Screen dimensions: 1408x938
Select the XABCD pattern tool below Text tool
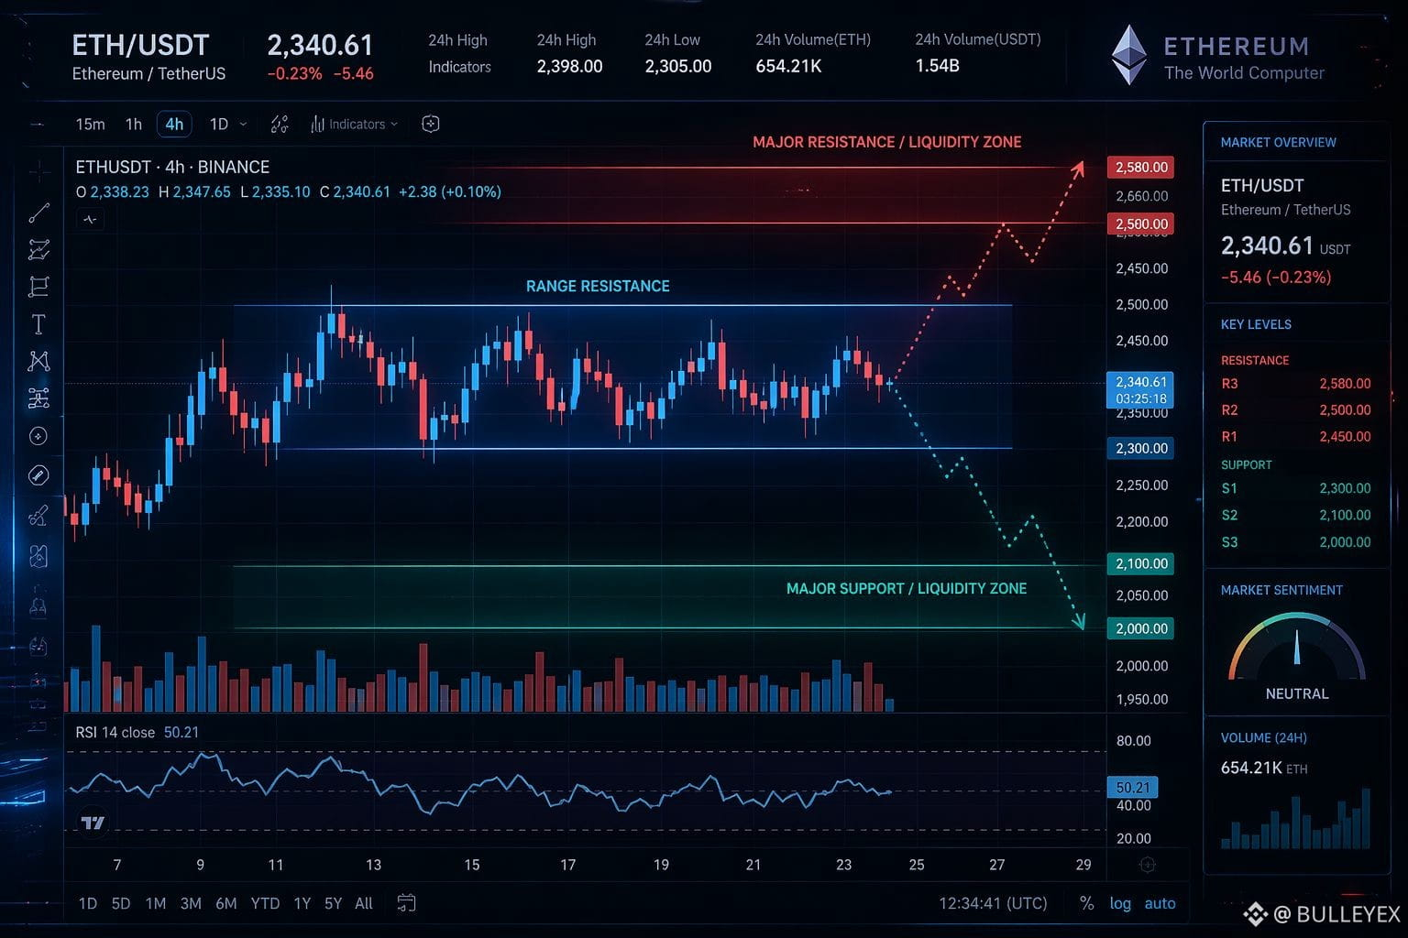click(x=38, y=361)
